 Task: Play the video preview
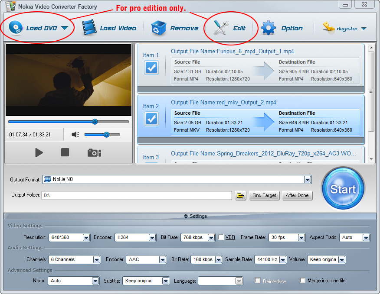click(39, 153)
